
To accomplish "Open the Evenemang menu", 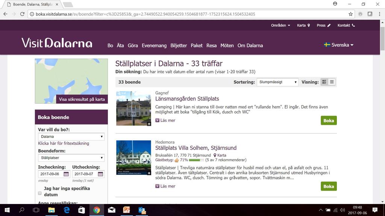I will click(154, 45).
